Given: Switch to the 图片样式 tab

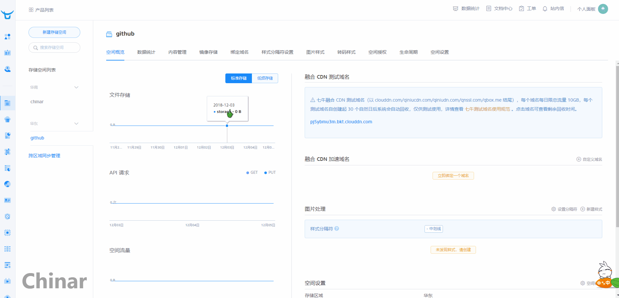Looking at the screenshot, I should (315, 52).
